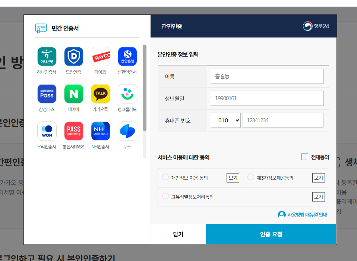Pick the 뱅크샐러드 Banksalad icon
Screen dimensions: 357x261
click(x=127, y=94)
